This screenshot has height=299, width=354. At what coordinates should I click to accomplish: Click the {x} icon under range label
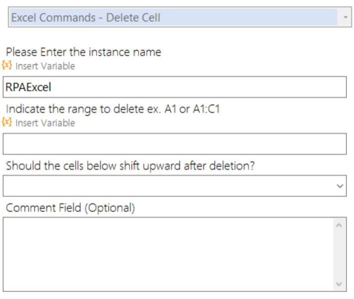[7, 122]
